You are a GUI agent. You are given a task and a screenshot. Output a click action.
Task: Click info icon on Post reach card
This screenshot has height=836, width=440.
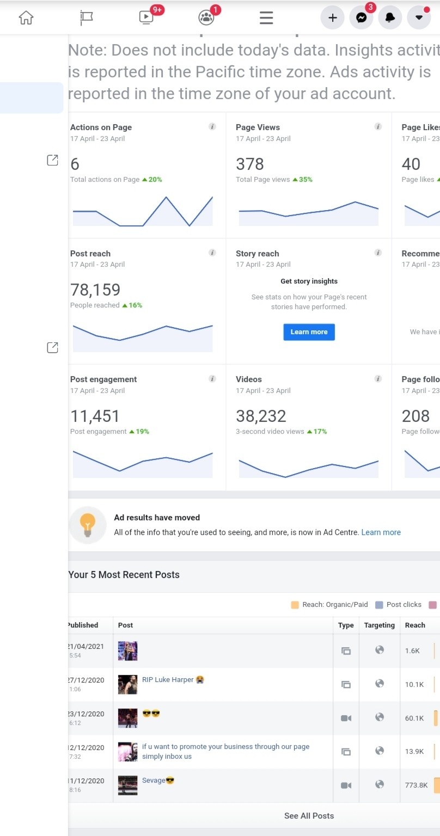coord(212,253)
